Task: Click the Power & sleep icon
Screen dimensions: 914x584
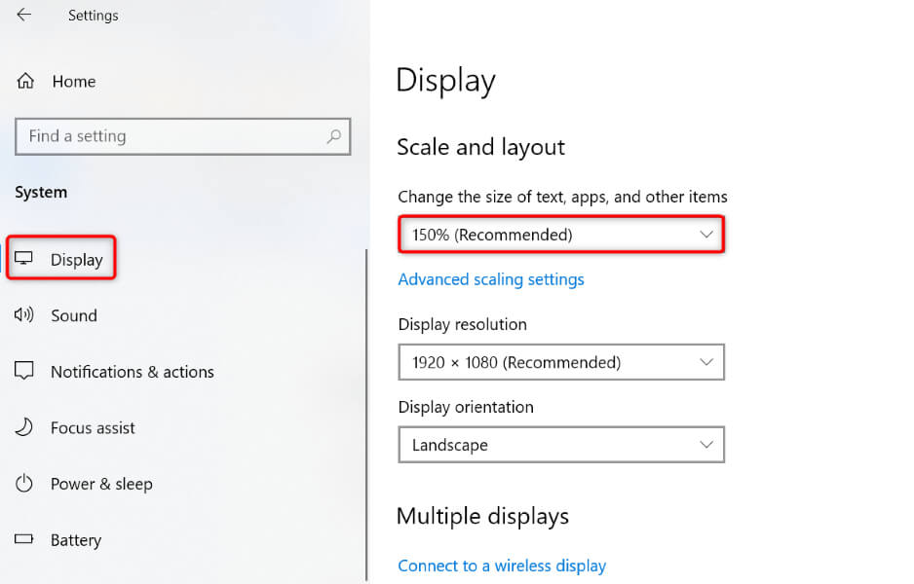Action: (x=23, y=484)
